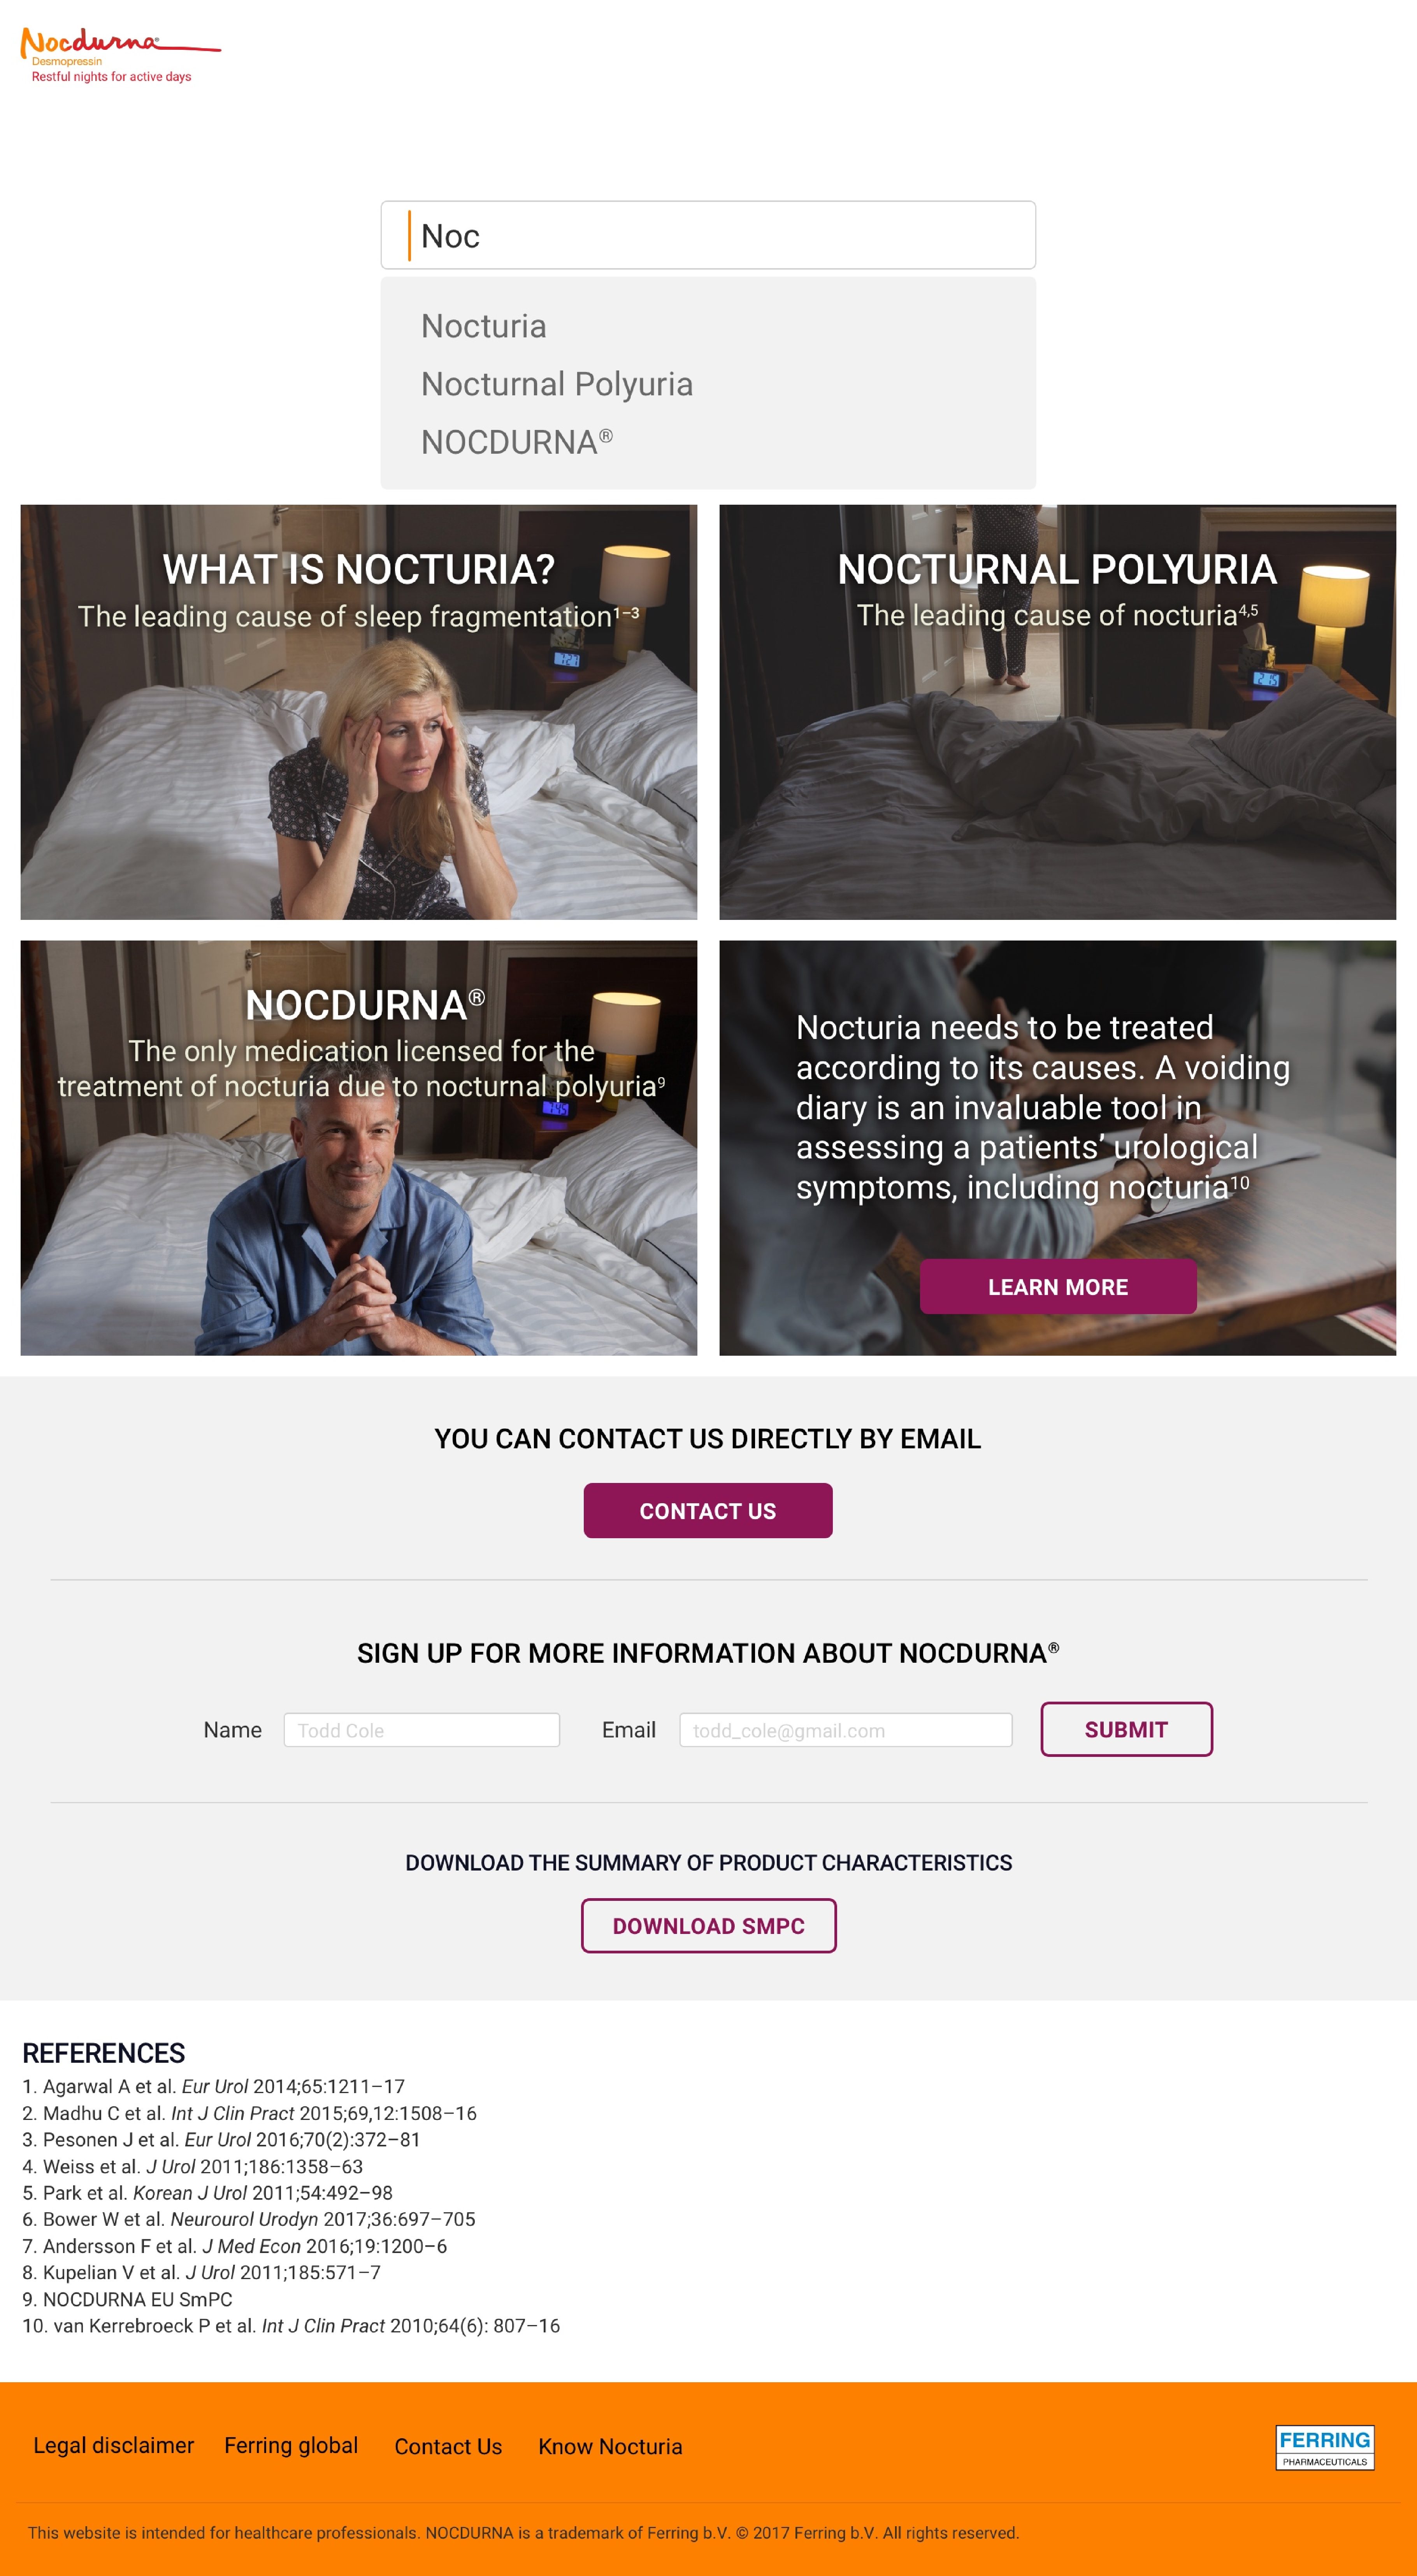Open the 'What is Nocturia?' image tile
The height and width of the screenshot is (2576, 1417).
pyautogui.click(x=359, y=712)
